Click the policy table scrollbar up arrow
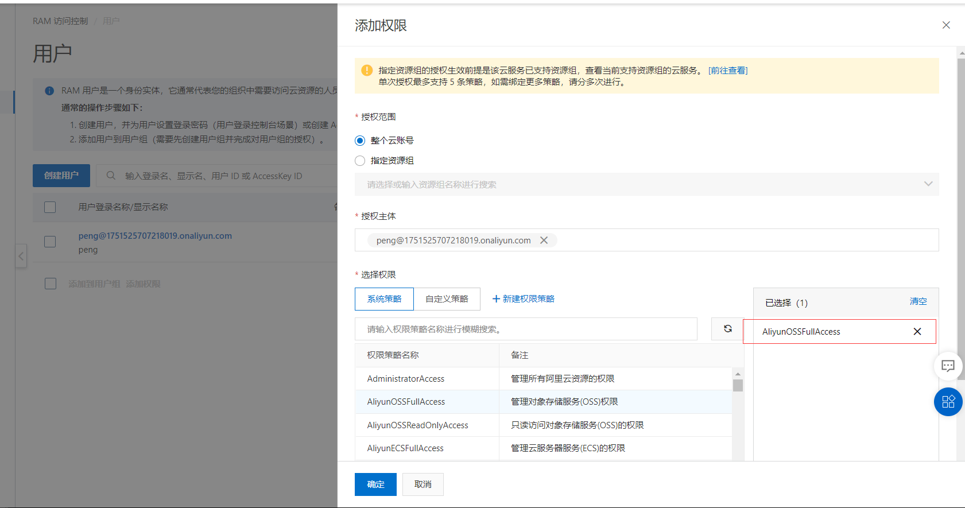This screenshot has height=508, width=965. [738, 374]
